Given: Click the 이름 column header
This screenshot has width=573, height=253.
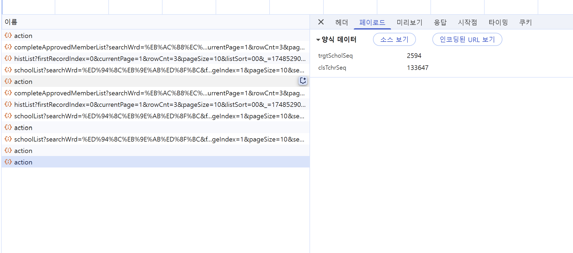Looking at the screenshot, I should click(11, 22).
